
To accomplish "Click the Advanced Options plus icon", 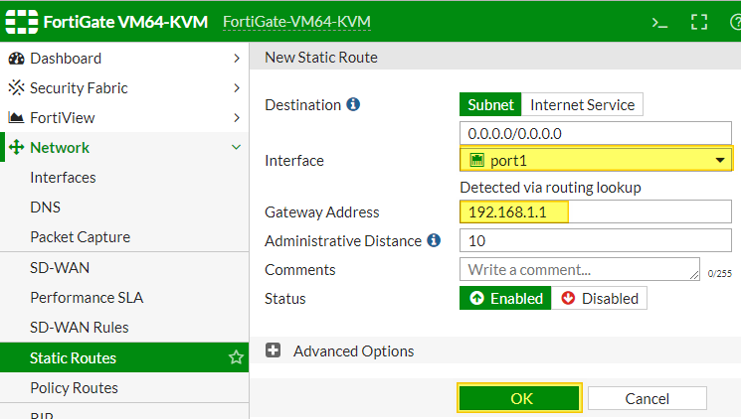I will pyautogui.click(x=273, y=350).
